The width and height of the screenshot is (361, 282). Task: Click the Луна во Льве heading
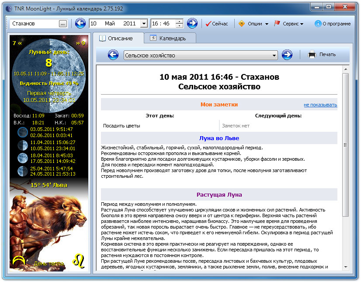pyautogui.click(x=219, y=138)
